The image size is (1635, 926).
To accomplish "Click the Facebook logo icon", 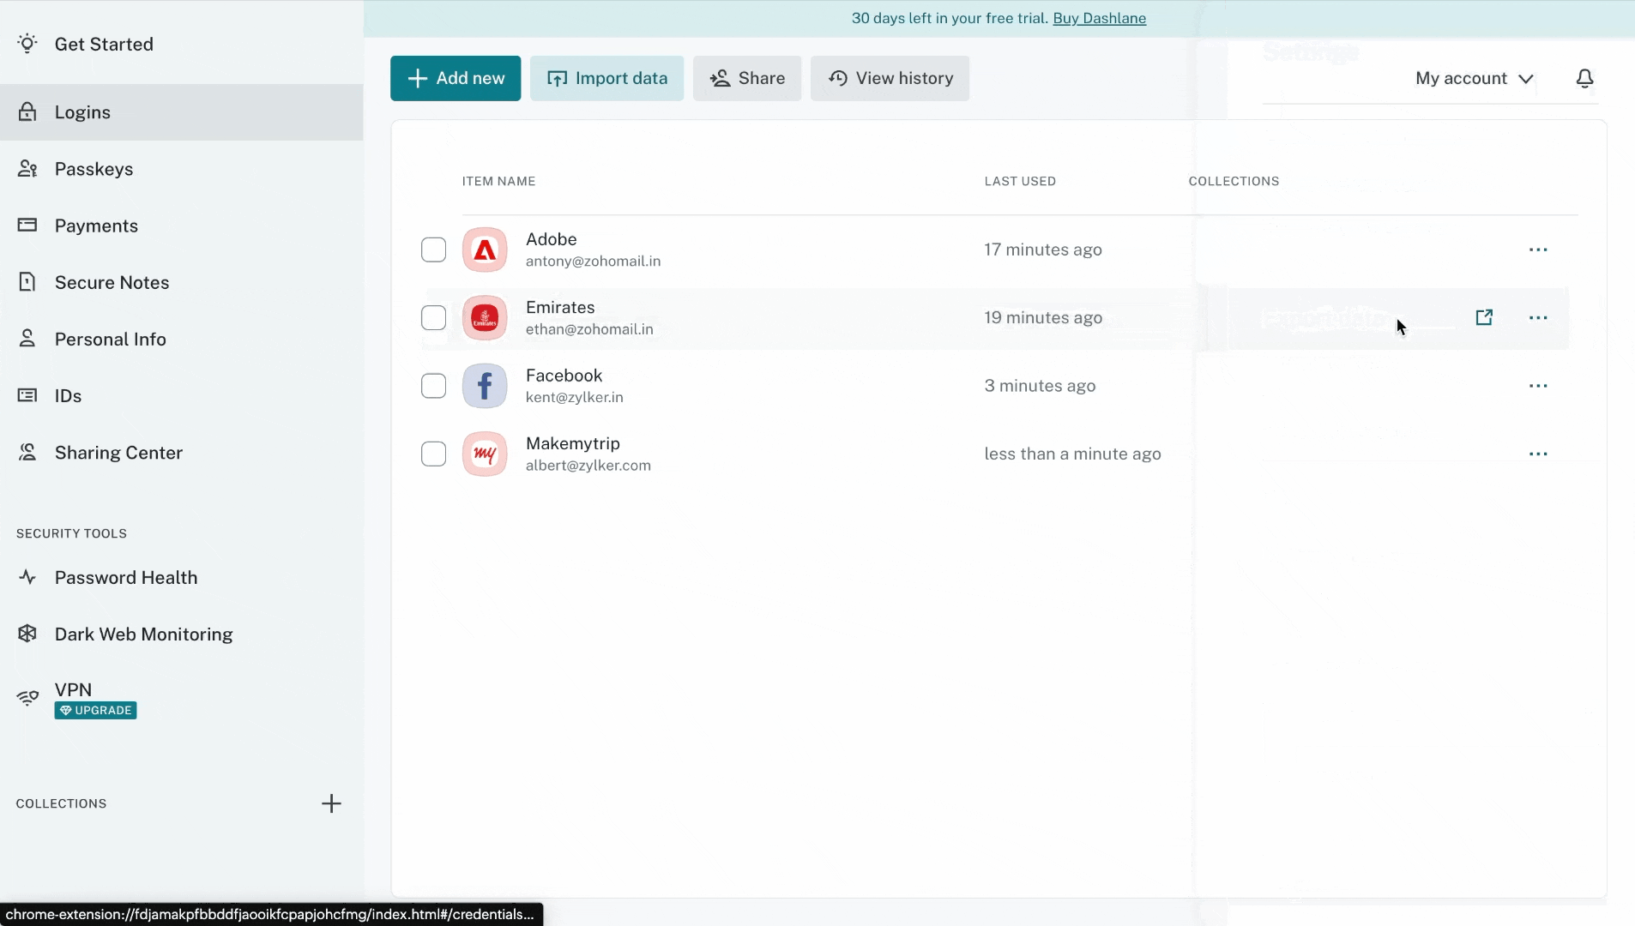I will pos(485,386).
